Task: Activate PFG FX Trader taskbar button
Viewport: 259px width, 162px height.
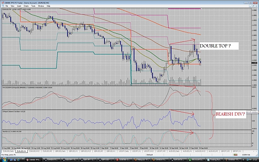Action: [x=34, y=160]
